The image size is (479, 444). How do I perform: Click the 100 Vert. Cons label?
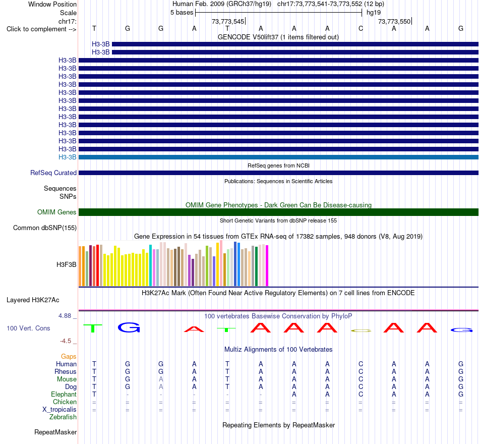point(28,328)
